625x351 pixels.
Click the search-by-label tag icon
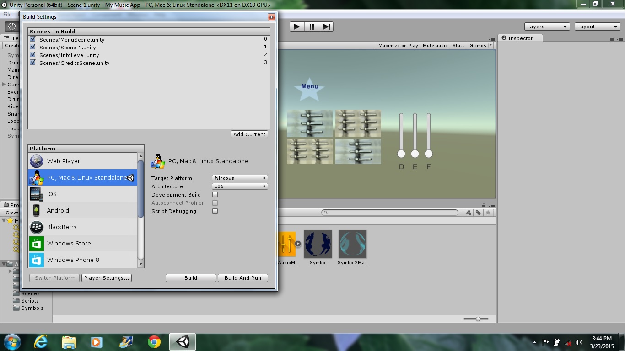coord(478,213)
